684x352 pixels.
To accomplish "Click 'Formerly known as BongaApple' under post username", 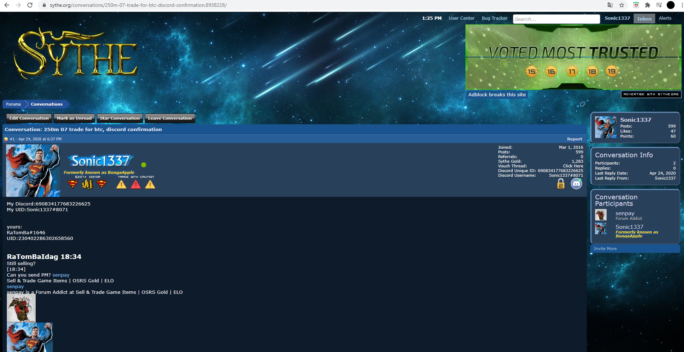I will point(99,172).
